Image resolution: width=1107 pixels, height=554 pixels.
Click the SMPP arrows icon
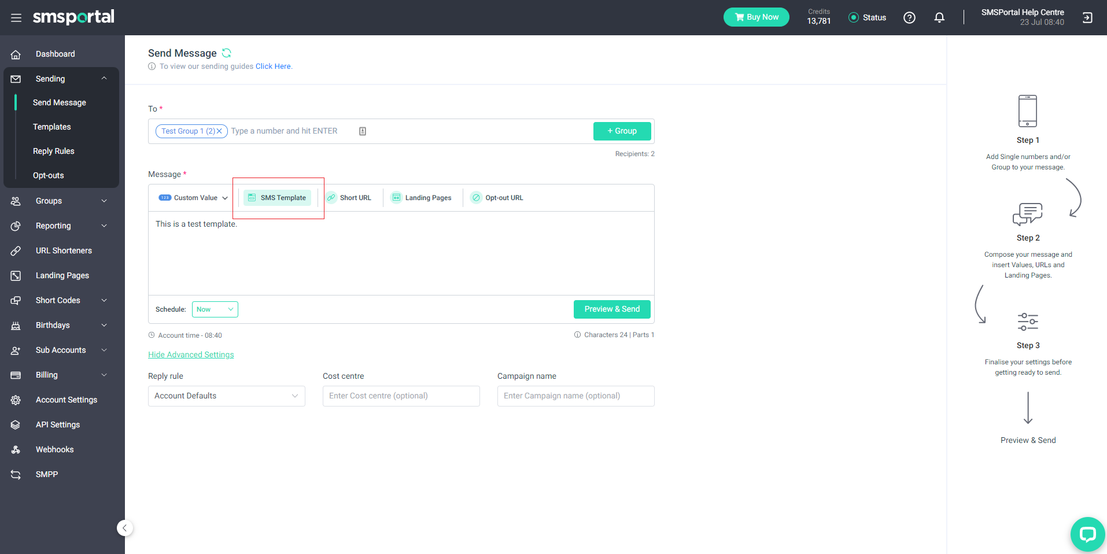click(16, 475)
